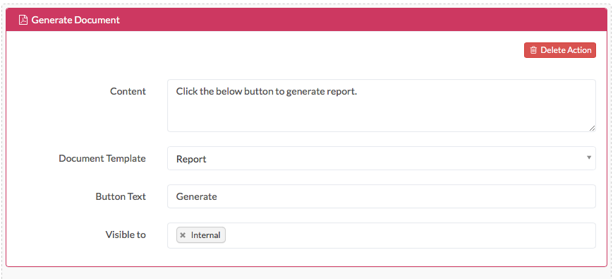Click the Generate Document header title
The height and width of the screenshot is (279, 613).
point(75,20)
